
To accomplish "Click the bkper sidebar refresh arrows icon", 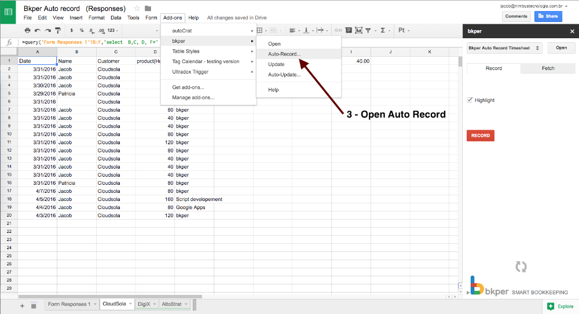I will 521,266.
